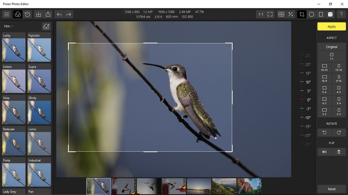This screenshot has width=348, height=195.
Task: Toggle 1:1 zoom view
Action: tap(260, 14)
